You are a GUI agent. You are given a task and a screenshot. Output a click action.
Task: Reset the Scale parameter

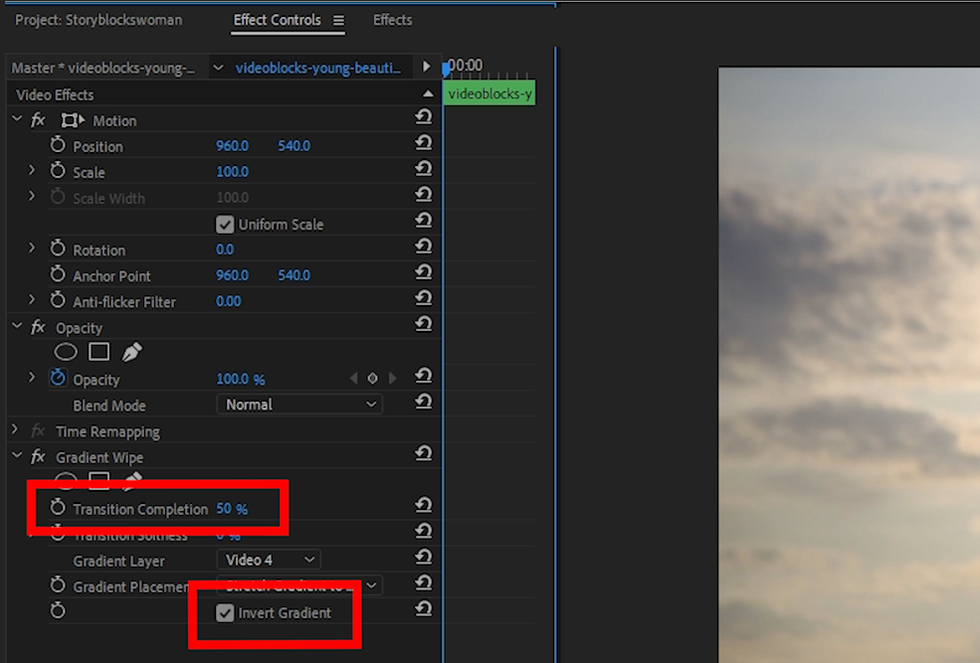click(x=424, y=169)
